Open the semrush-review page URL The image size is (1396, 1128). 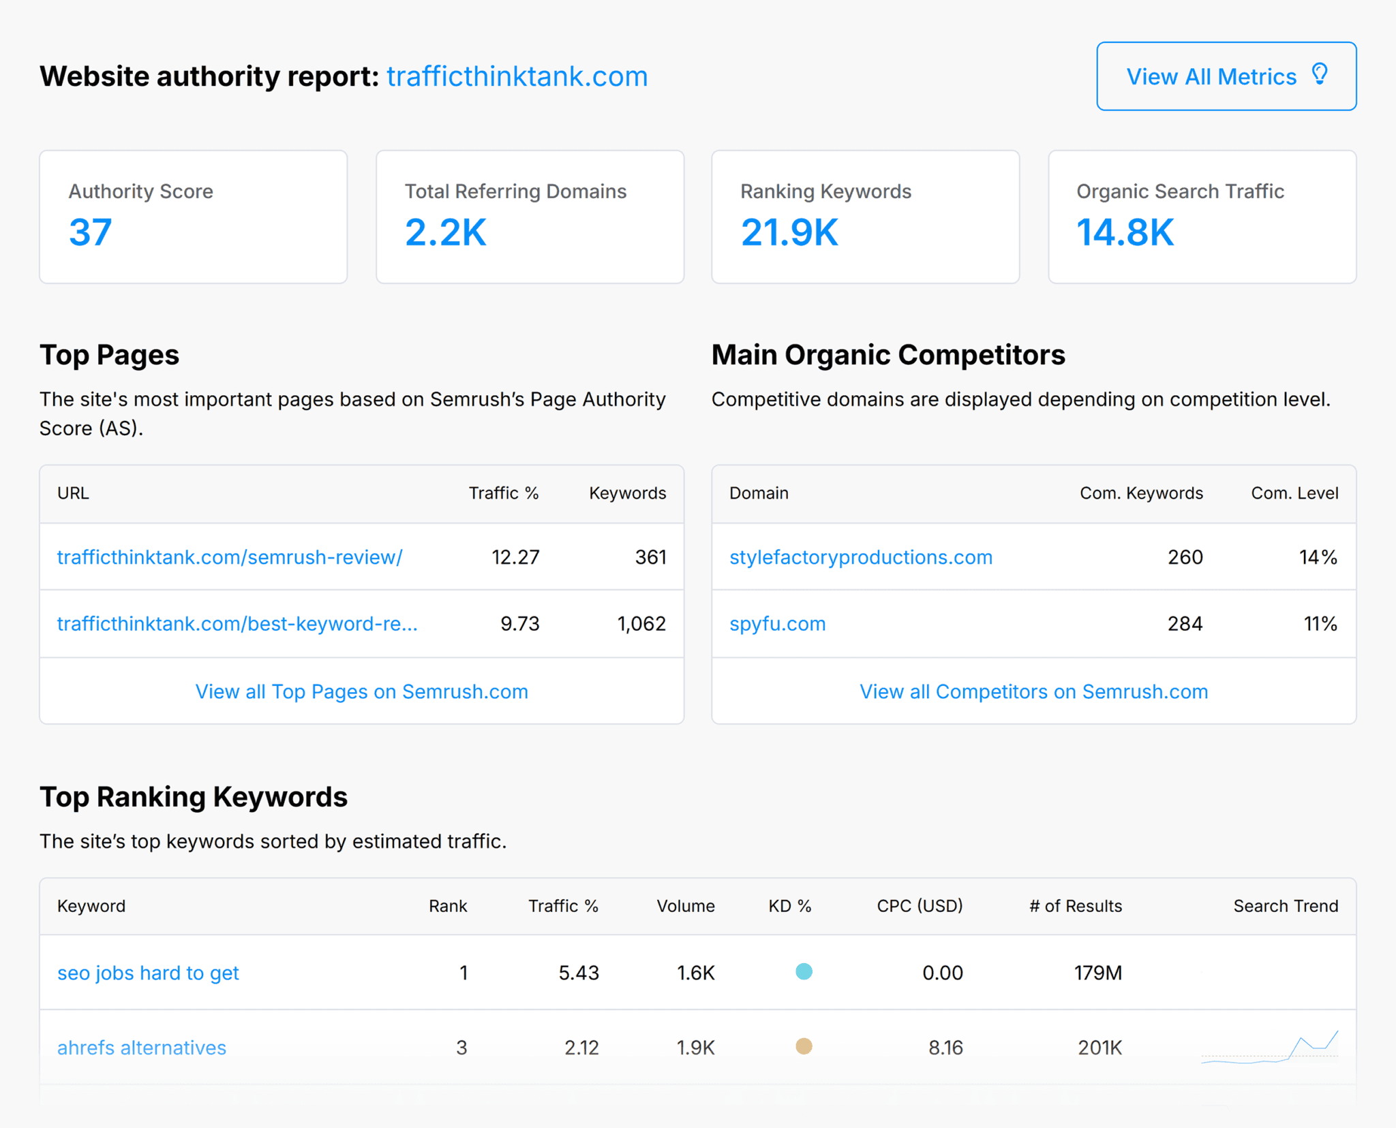pos(230,557)
